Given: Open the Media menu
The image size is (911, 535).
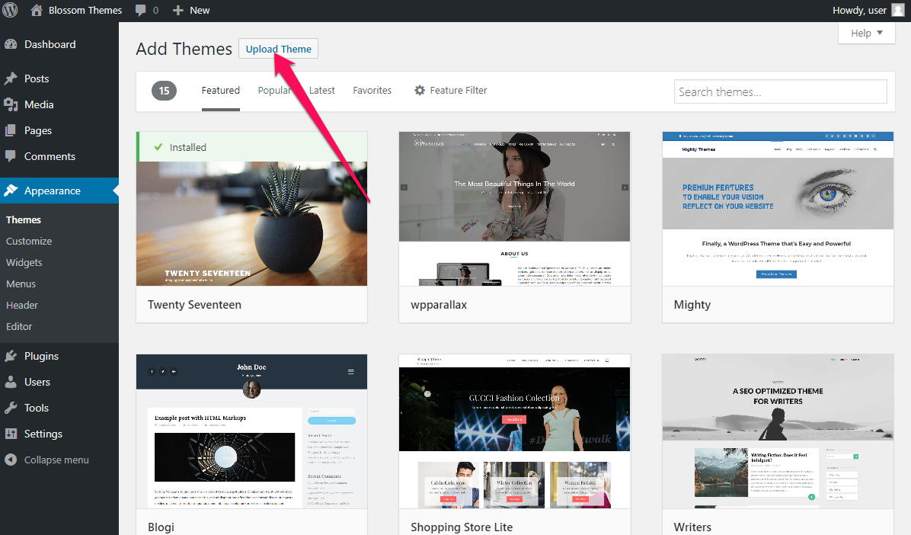Looking at the screenshot, I should 39,104.
